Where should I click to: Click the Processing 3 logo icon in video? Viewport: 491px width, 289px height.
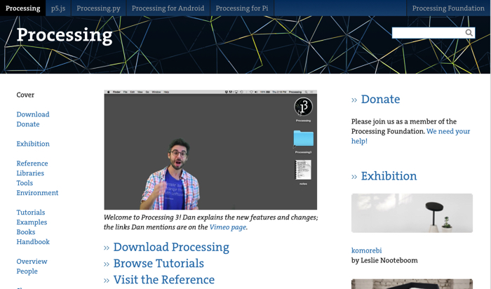click(303, 107)
